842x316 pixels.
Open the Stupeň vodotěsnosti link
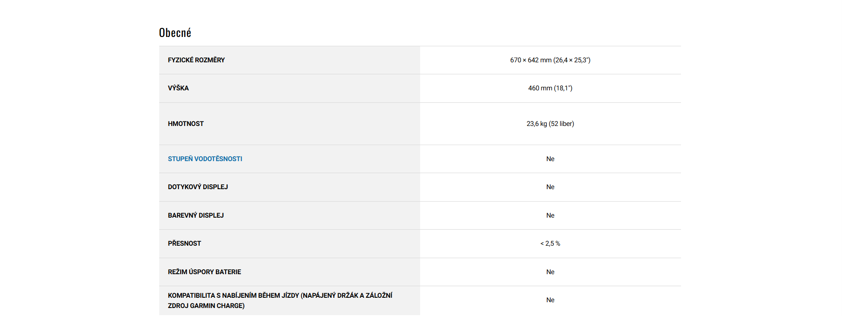(205, 159)
